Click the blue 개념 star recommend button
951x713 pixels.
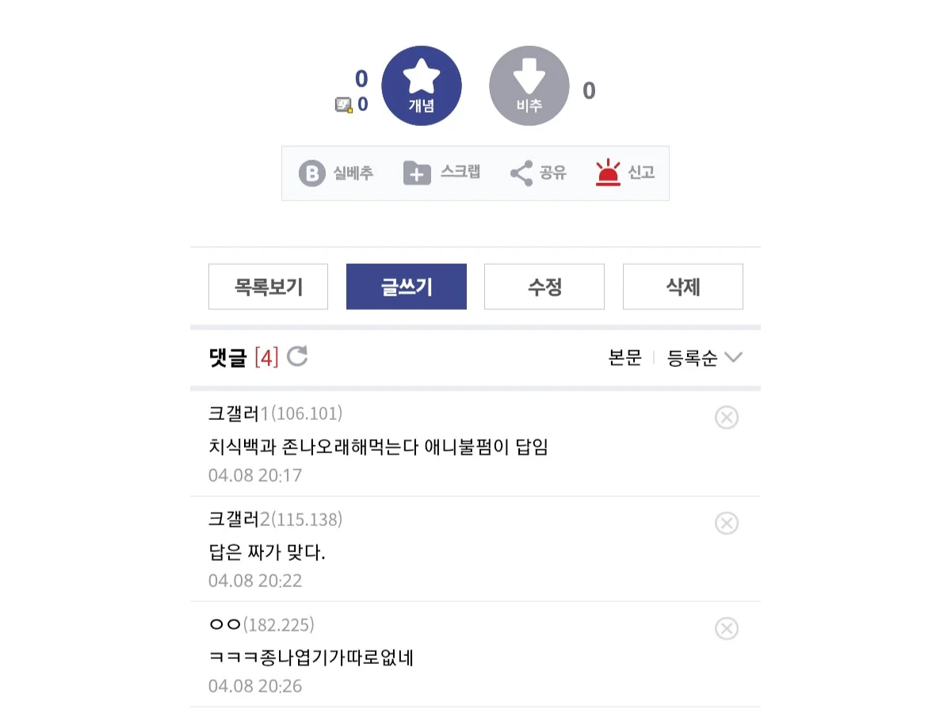click(x=421, y=86)
